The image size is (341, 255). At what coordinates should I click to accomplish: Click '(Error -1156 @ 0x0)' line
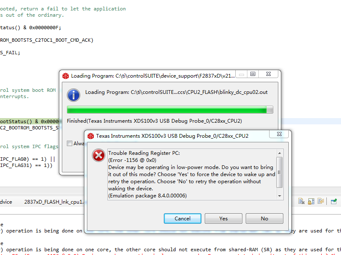(x=132, y=160)
